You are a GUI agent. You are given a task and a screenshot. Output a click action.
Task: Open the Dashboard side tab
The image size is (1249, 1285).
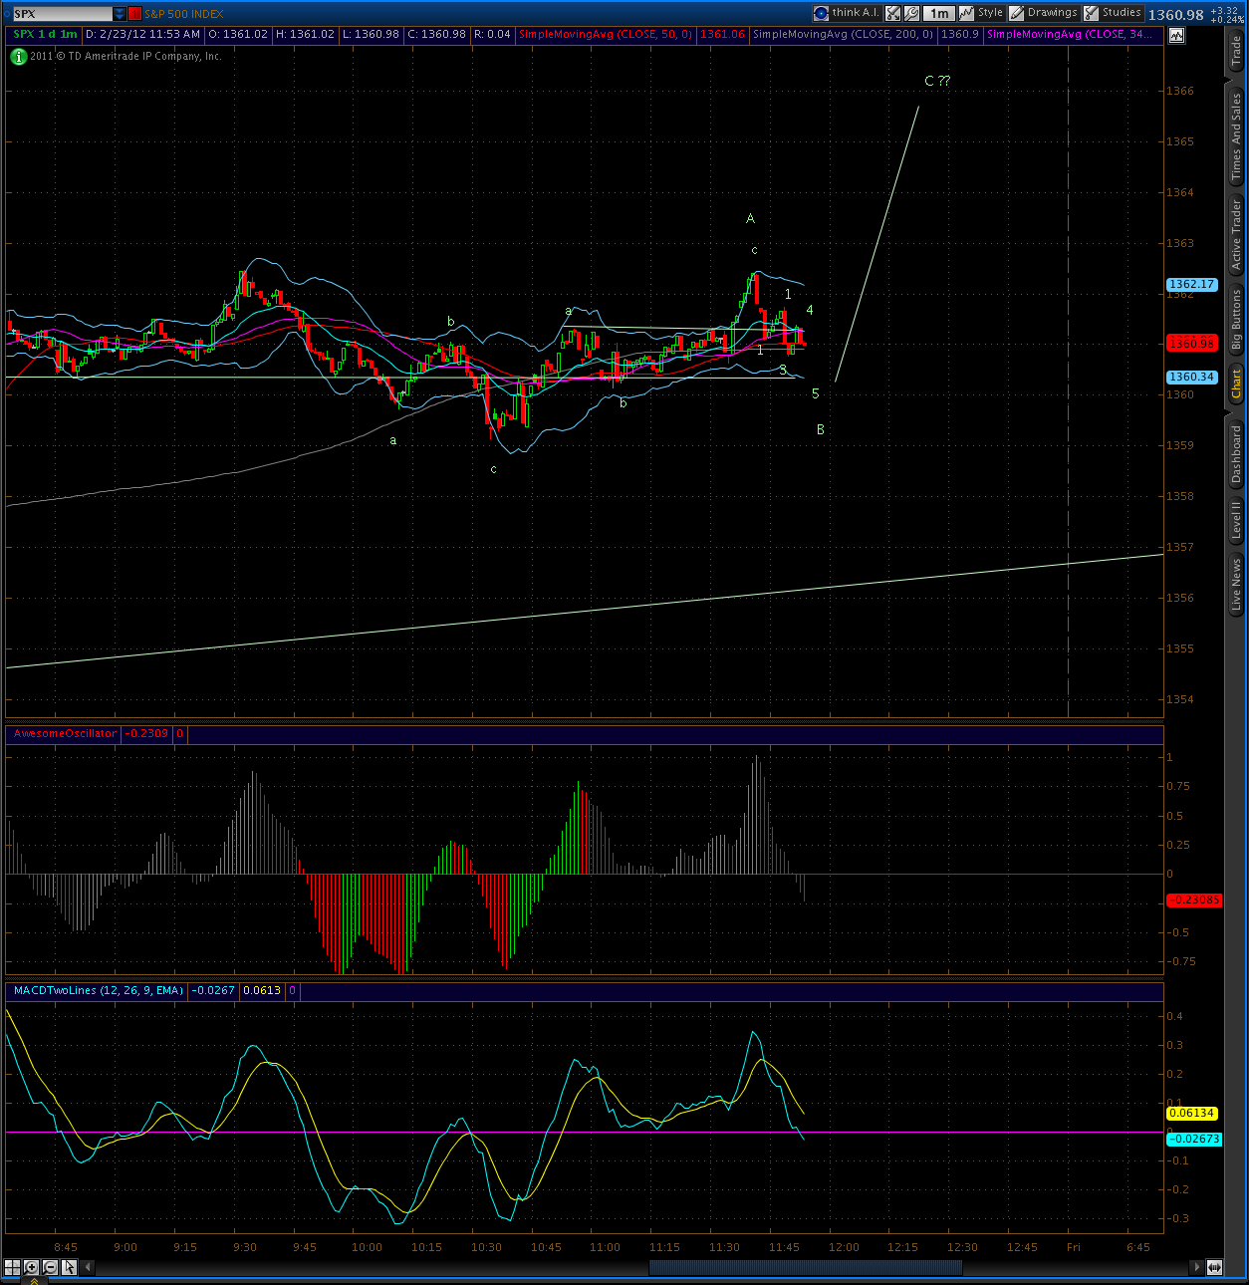pos(1236,454)
